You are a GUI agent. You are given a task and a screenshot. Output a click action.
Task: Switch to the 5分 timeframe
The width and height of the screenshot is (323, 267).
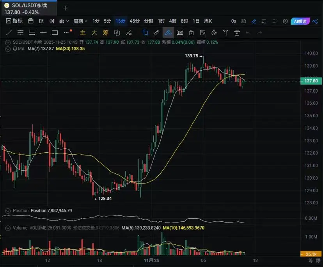tap(107, 21)
